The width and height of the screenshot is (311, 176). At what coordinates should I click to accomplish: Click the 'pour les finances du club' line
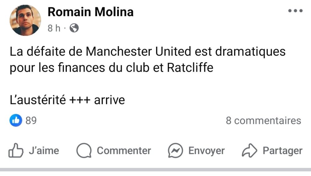[111, 68]
